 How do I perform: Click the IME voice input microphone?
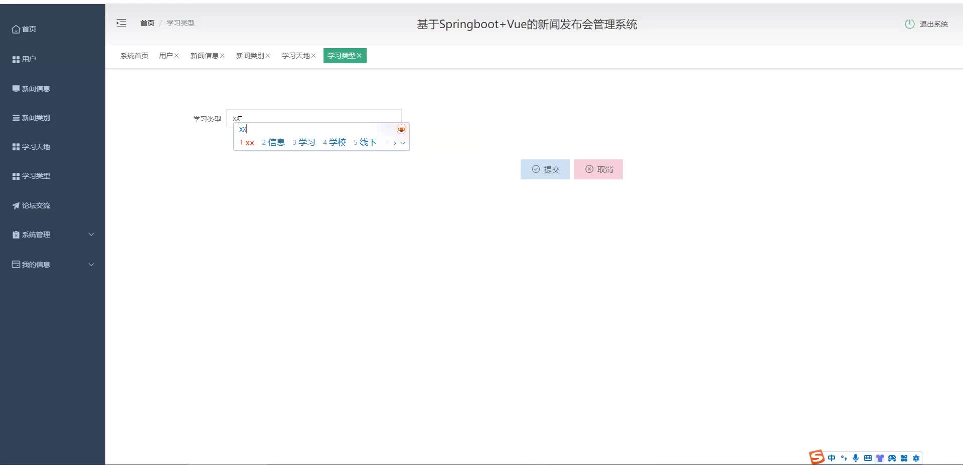[856, 458]
